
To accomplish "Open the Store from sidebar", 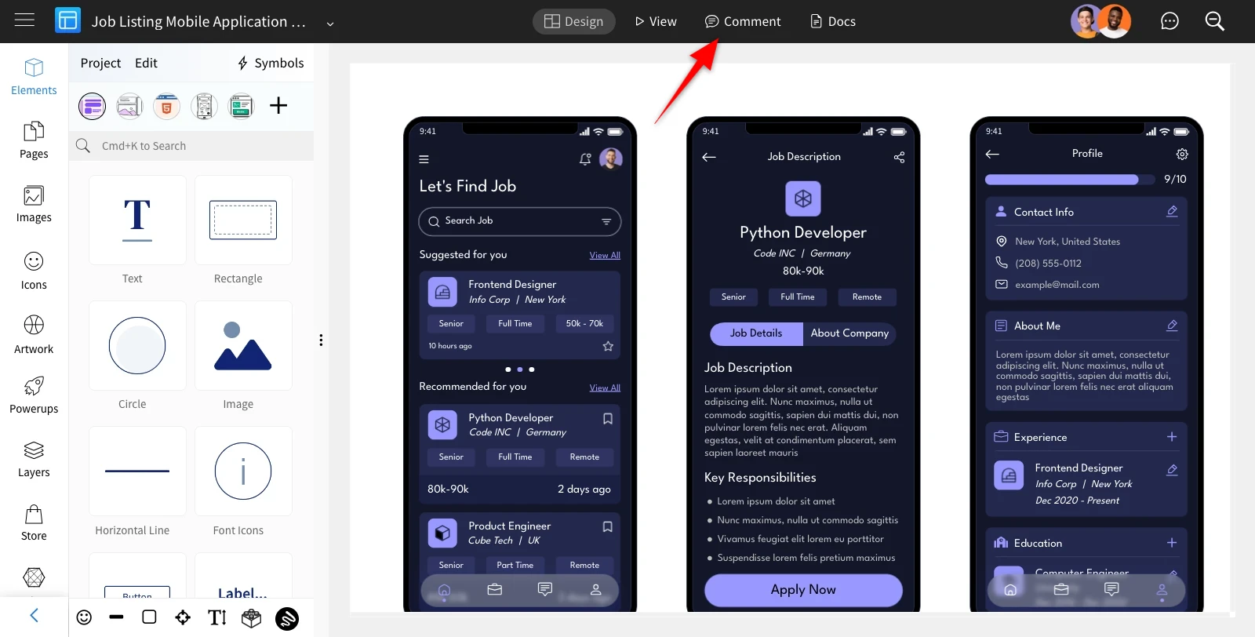I will pyautogui.click(x=34, y=523).
